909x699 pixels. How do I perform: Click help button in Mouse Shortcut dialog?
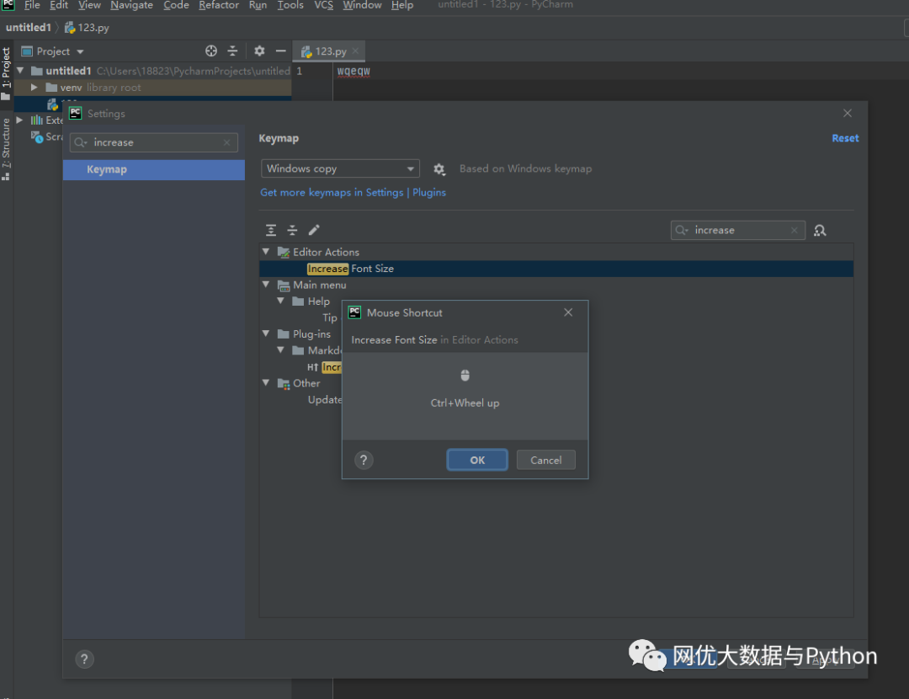click(364, 460)
